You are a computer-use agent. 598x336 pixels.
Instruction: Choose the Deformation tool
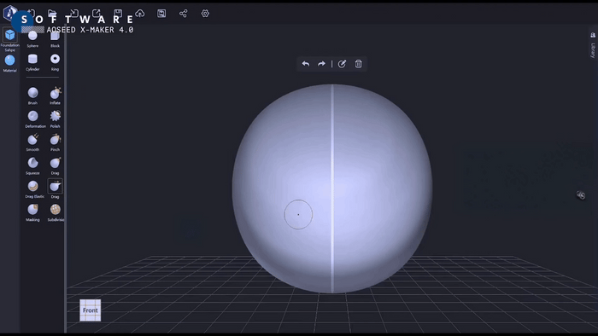(35, 119)
